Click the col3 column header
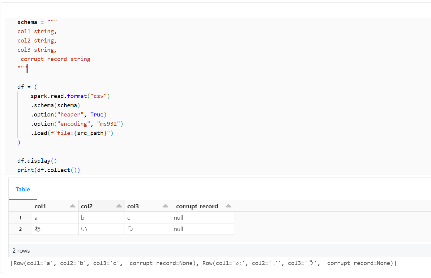Screen dimensions: 431x278 pos(148,206)
